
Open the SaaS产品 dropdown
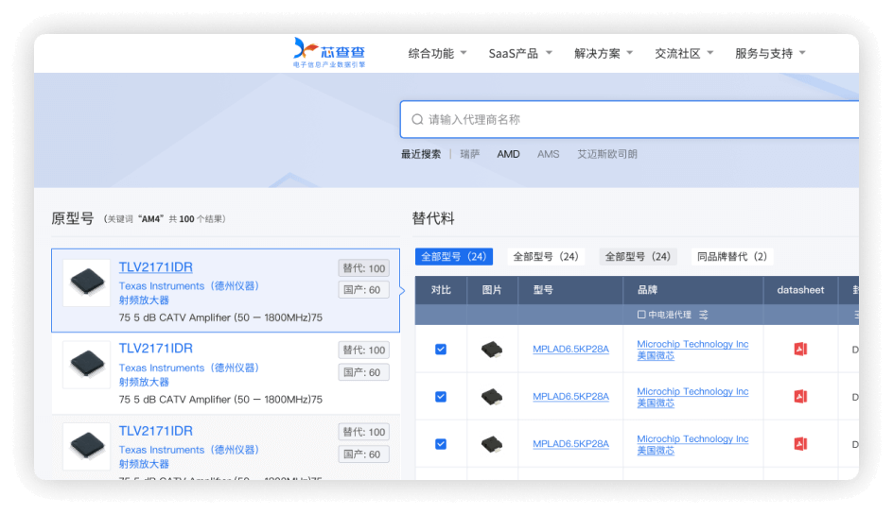coord(519,54)
